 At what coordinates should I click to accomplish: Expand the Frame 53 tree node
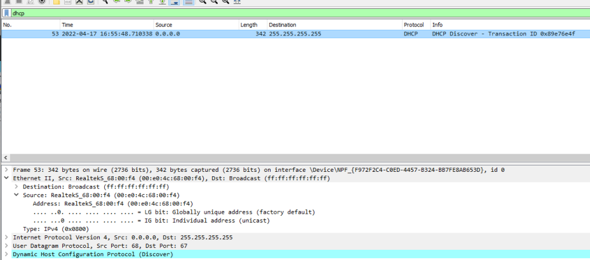(6, 170)
